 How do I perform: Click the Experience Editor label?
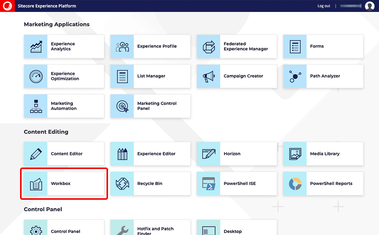(156, 154)
